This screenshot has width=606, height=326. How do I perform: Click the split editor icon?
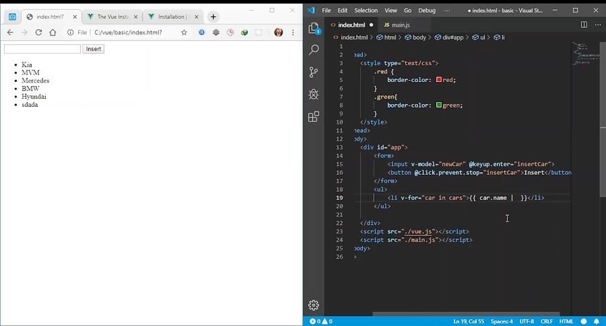pos(584,25)
